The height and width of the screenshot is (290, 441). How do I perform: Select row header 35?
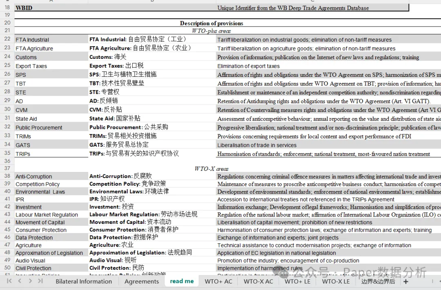pos(7,153)
